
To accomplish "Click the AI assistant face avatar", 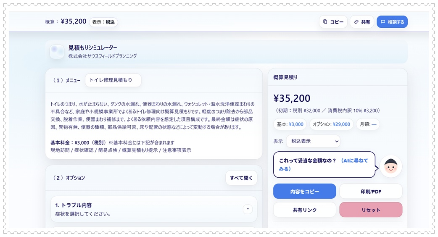I will coord(391,166).
